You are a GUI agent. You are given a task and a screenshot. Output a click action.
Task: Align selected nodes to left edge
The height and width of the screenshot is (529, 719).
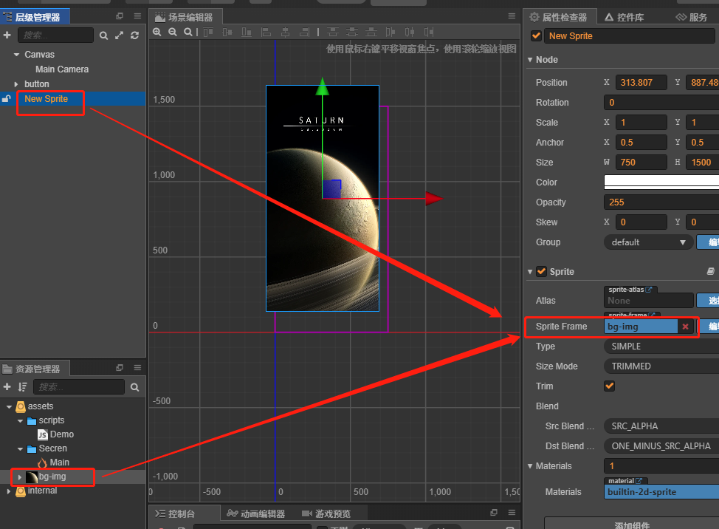tap(266, 32)
